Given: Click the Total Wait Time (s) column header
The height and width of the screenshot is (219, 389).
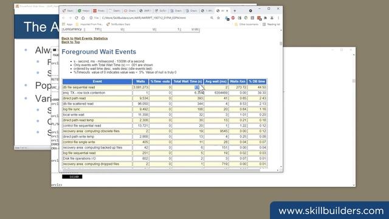Looking at the screenshot, I should coord(188,82).
